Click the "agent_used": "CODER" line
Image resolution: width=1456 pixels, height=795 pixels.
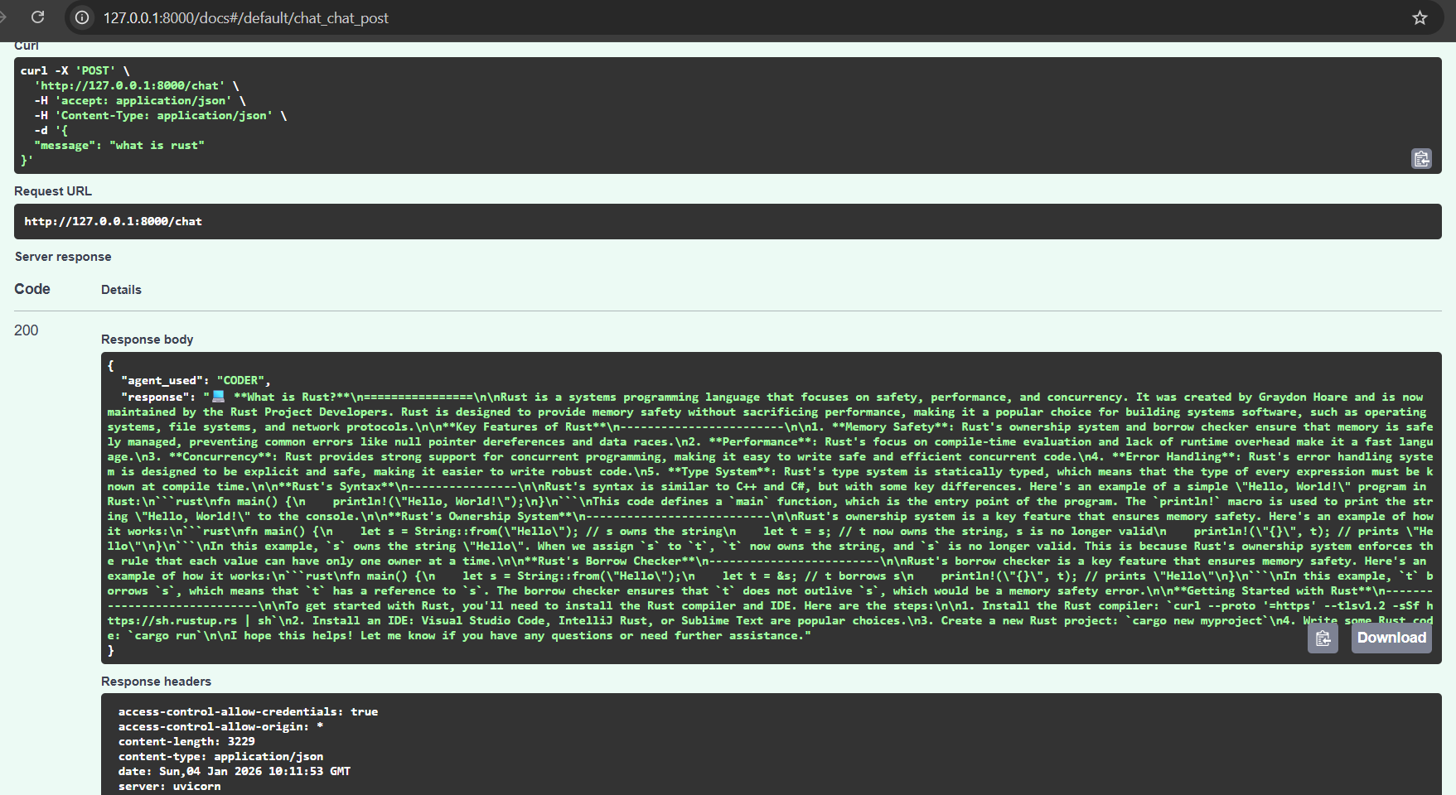pyautogui.click(x=196, y=380)
